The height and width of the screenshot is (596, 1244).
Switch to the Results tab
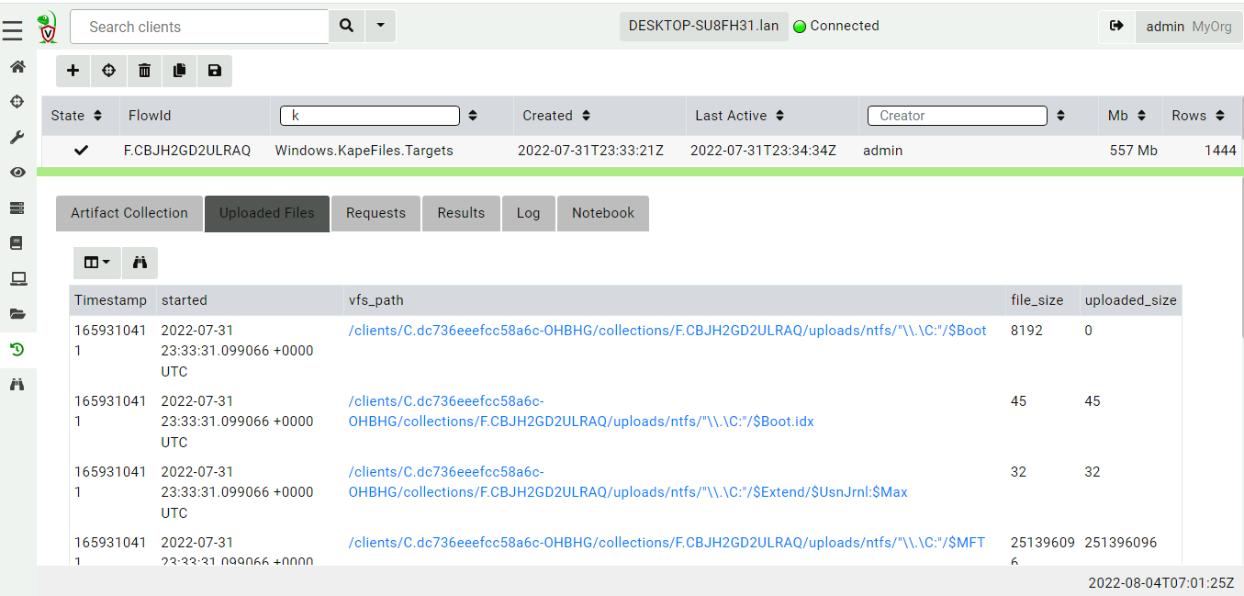461,213
